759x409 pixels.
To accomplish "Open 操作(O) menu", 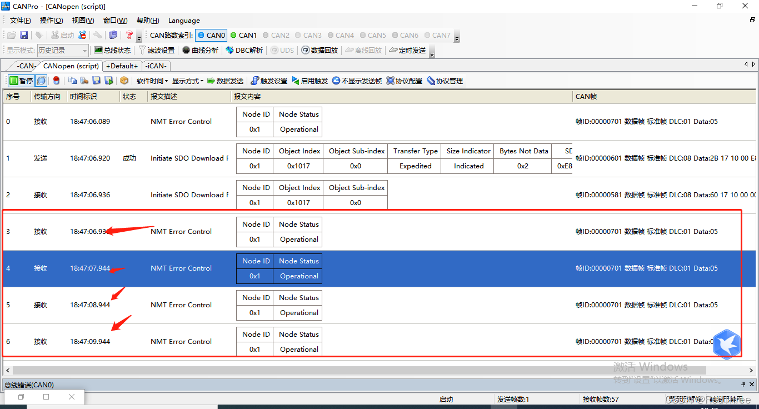I will (x=52, y=20).
